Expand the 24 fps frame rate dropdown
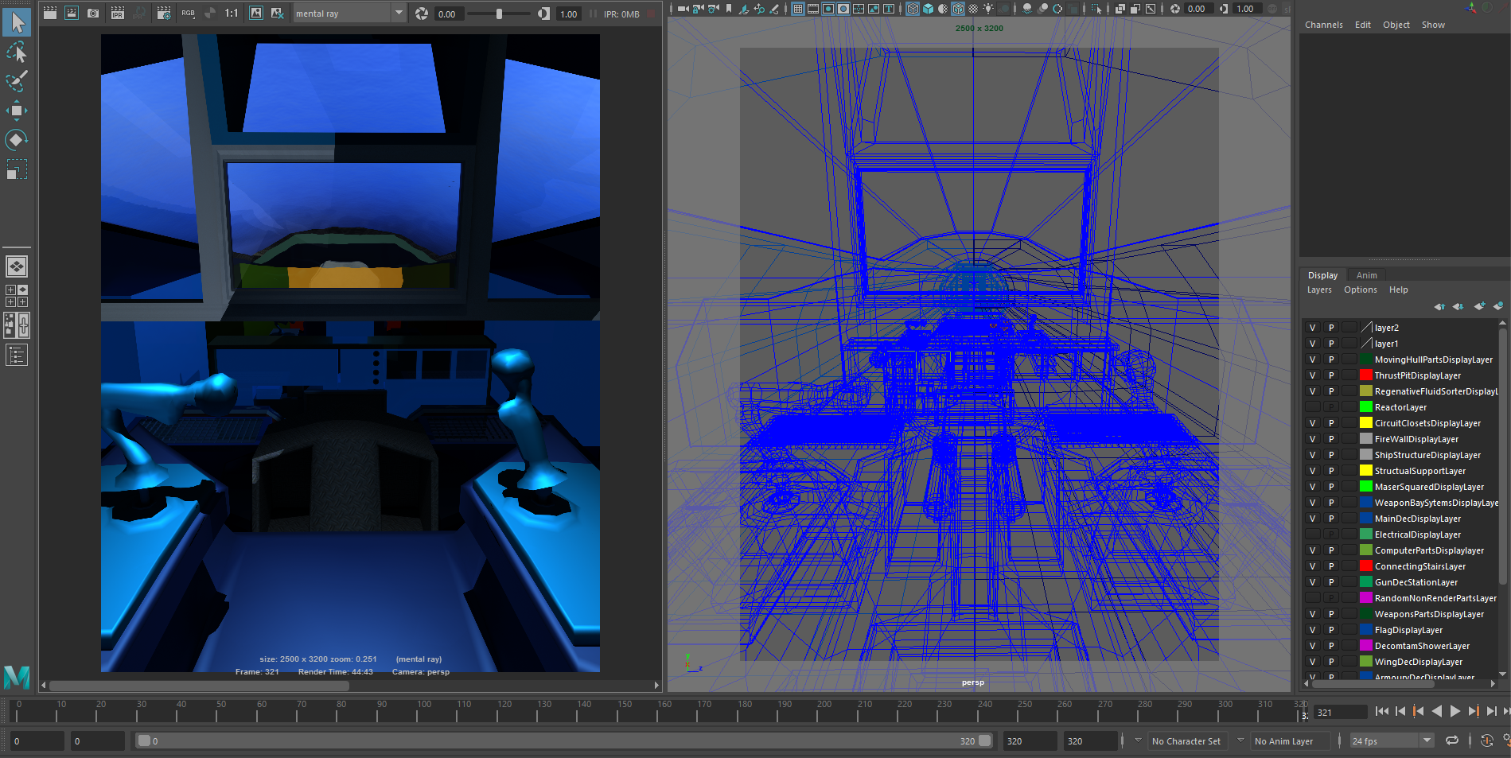The height and width of the screenshot is (758, 1511). click(x=1427, y=741)
